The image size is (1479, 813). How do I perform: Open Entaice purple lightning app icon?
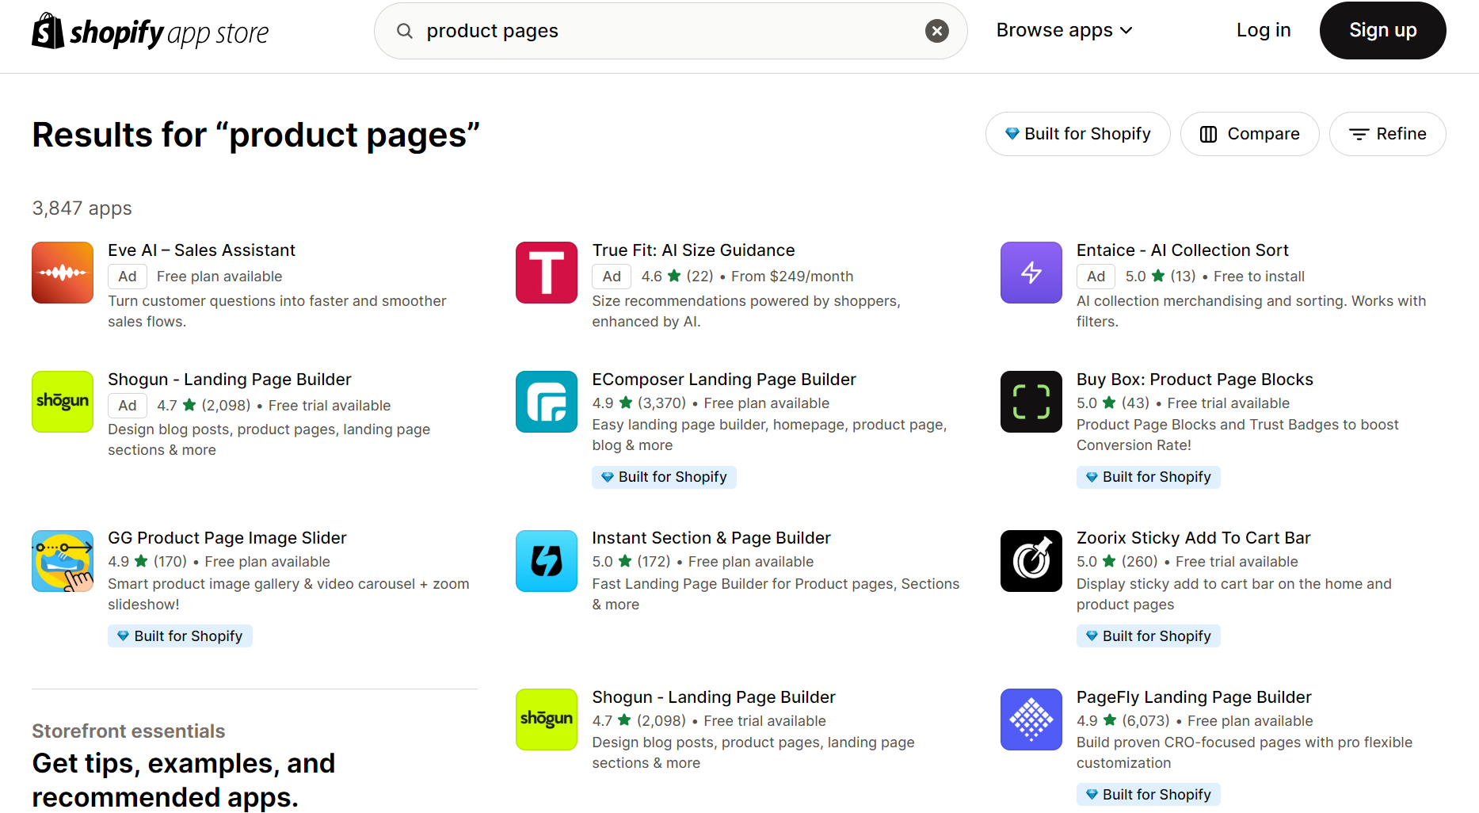click(x=1031, y=273)
